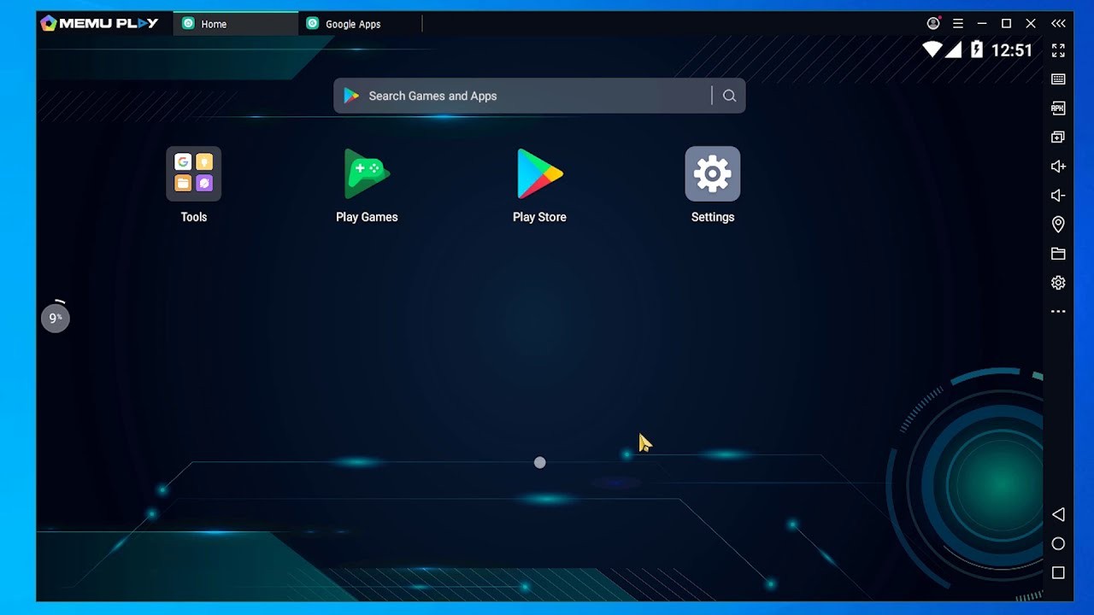Open Android Settings app

713,174
